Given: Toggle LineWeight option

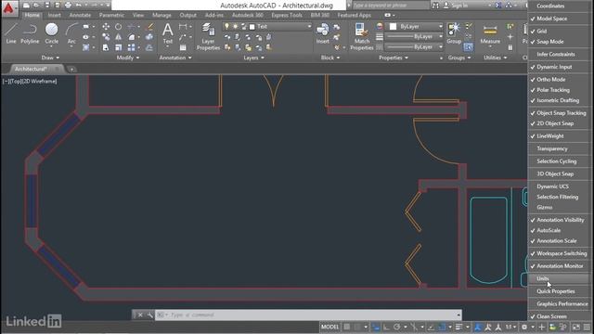Looking at the screenshot, I should point(559,136).
